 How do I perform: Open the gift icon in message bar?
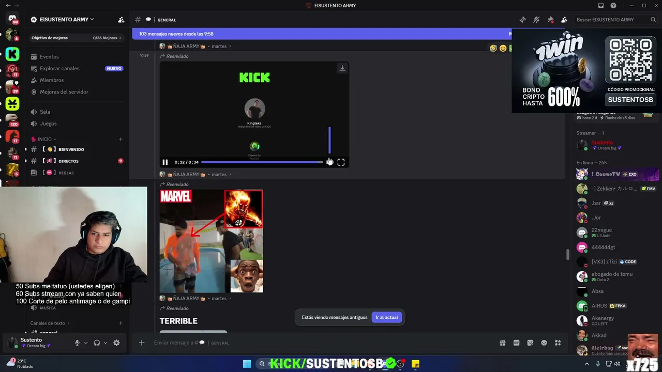[502, 343]
